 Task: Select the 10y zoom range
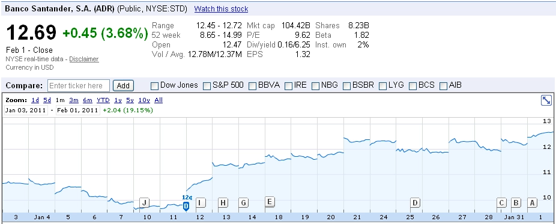coord(144,100)
